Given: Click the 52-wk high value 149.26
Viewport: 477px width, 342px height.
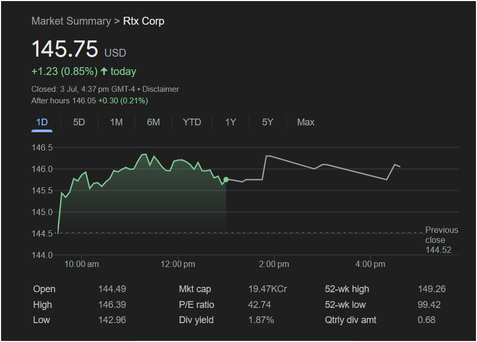Looking at the screenshot, I should point(432,289).
